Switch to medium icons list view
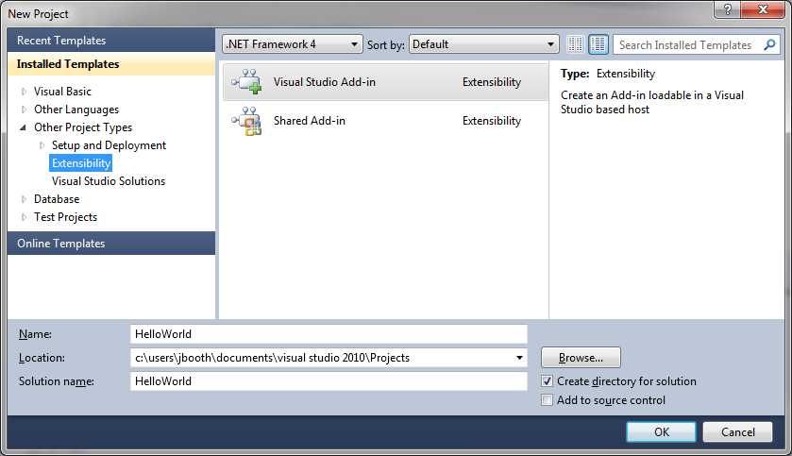Viewport: 792px width, 456px height. (x=598, y=44)
